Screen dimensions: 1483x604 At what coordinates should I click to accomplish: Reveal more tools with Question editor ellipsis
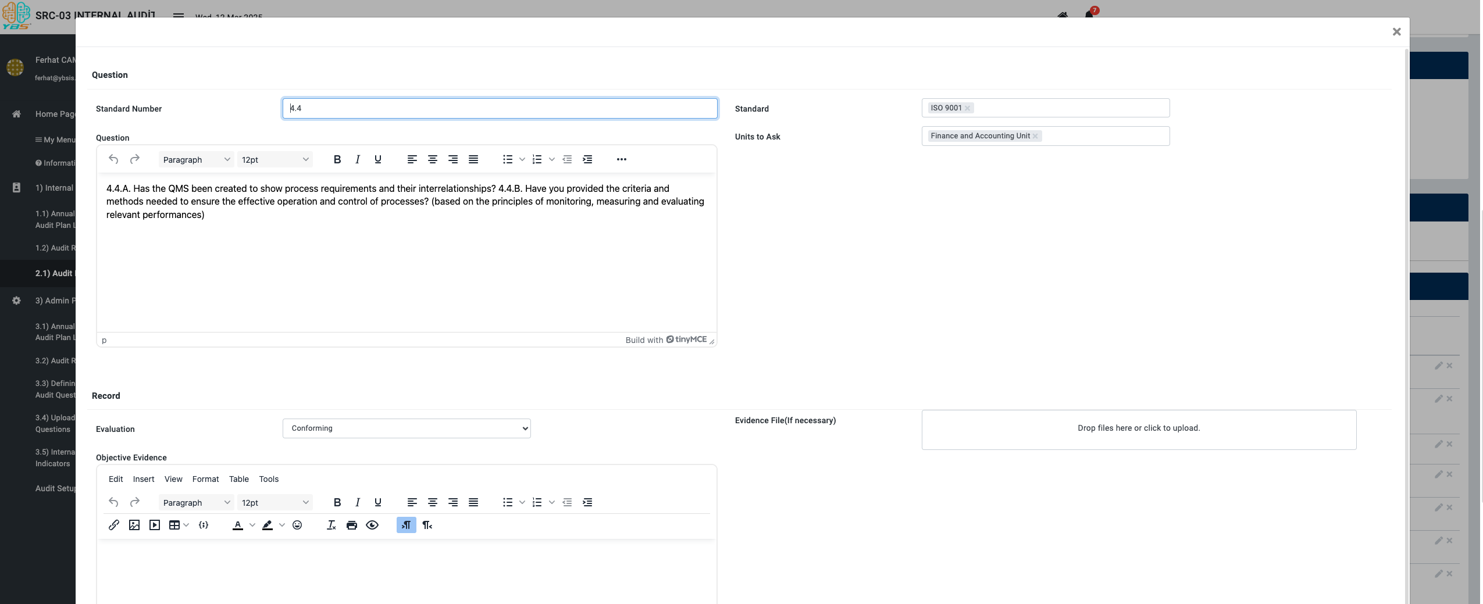pyautogui.click(x=621, y=159)
